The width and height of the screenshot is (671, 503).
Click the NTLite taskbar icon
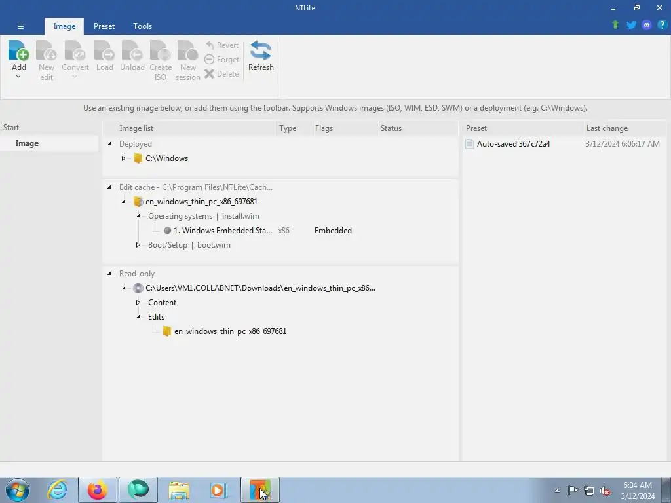(x=260, y=490)
